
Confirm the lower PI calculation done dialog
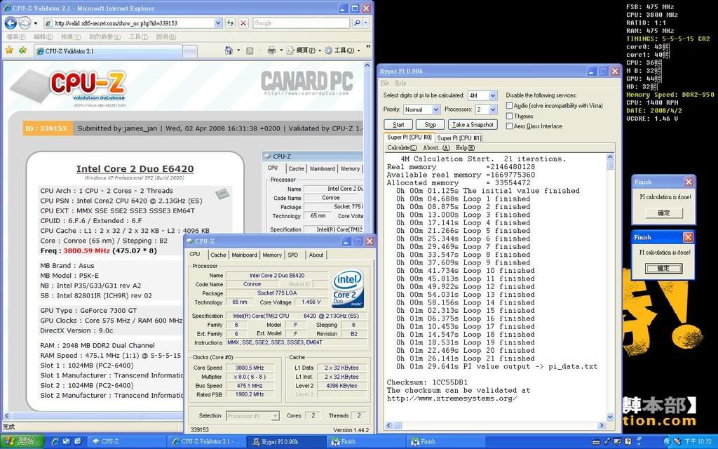click(x=663, y=269)
